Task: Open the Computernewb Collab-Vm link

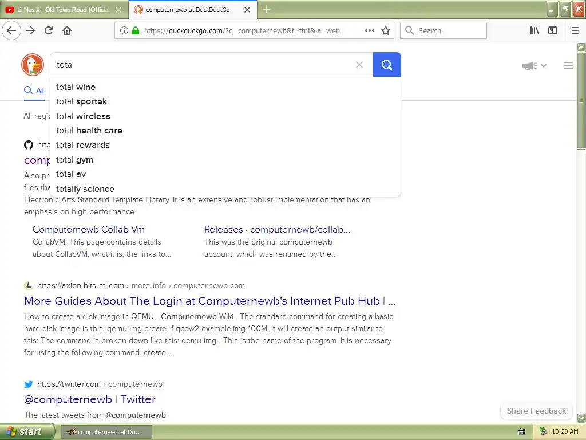Action: 89,229
